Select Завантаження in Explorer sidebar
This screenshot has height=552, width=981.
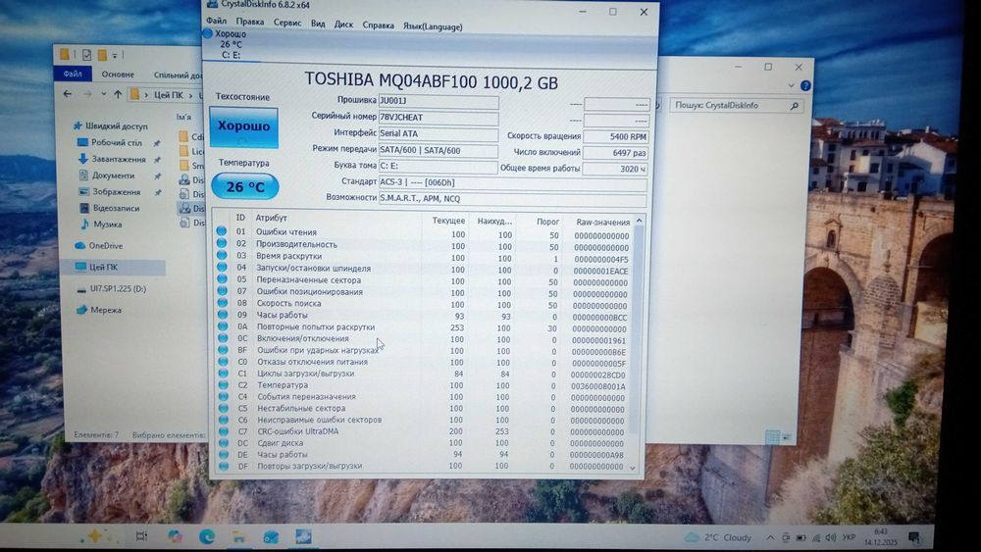(x=113, y=159)
